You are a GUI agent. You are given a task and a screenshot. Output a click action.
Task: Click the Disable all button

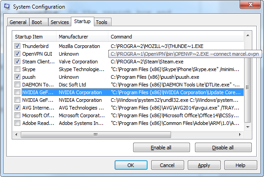(x=223, y=148)
